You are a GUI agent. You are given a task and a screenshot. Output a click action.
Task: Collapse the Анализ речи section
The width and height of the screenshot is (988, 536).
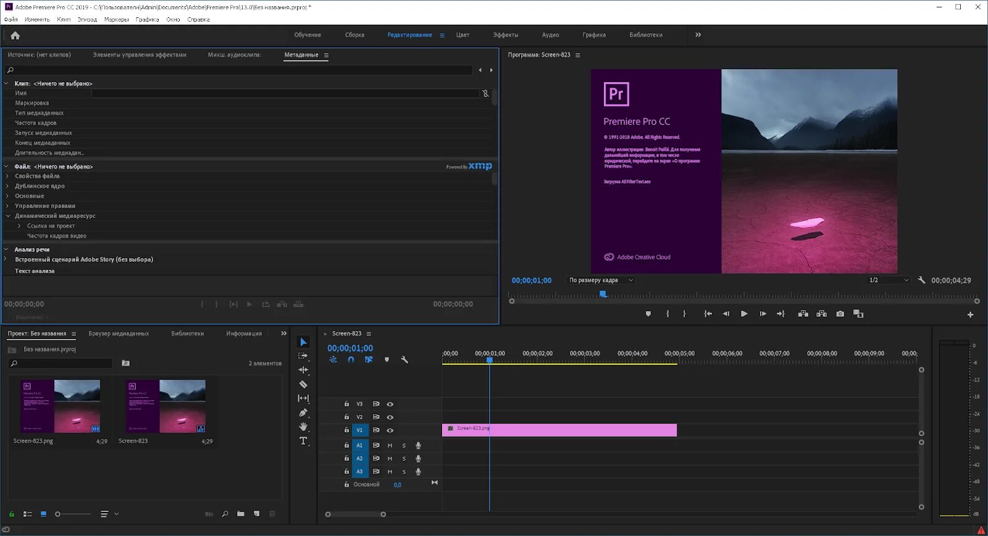tap(6, 249)
